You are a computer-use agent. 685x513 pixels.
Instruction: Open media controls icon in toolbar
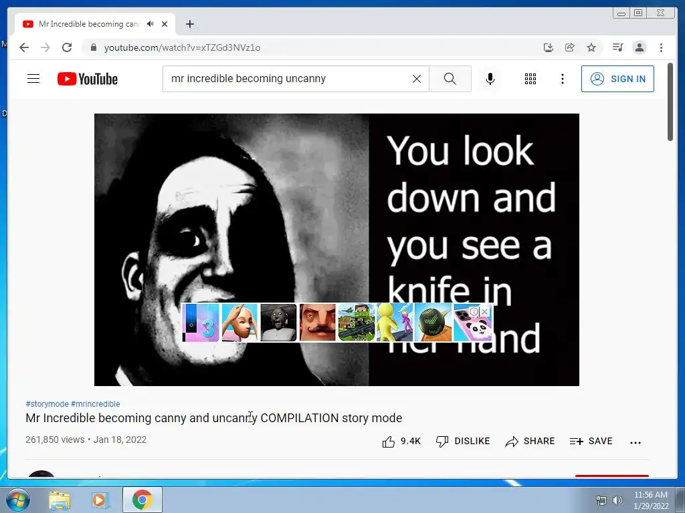(617, 47)
